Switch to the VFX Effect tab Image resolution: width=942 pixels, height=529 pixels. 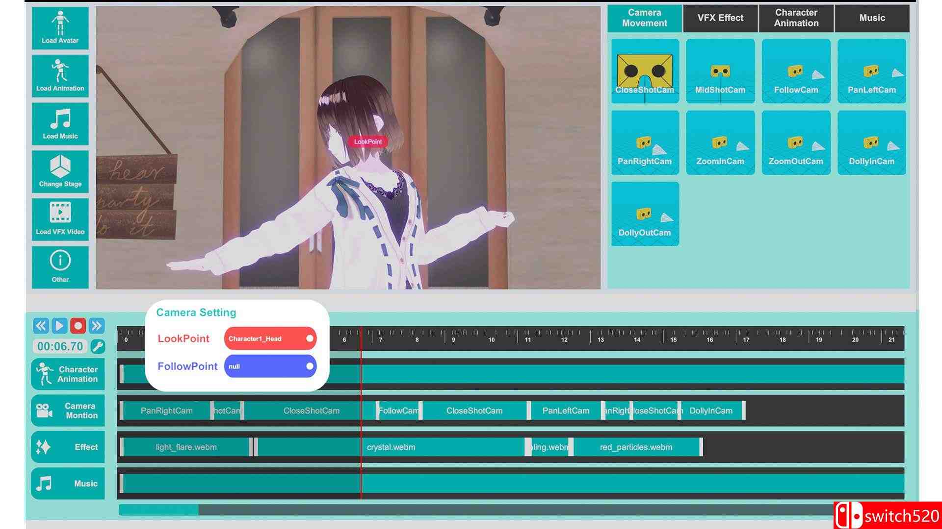pyautogui.click(x=720, y=18)
